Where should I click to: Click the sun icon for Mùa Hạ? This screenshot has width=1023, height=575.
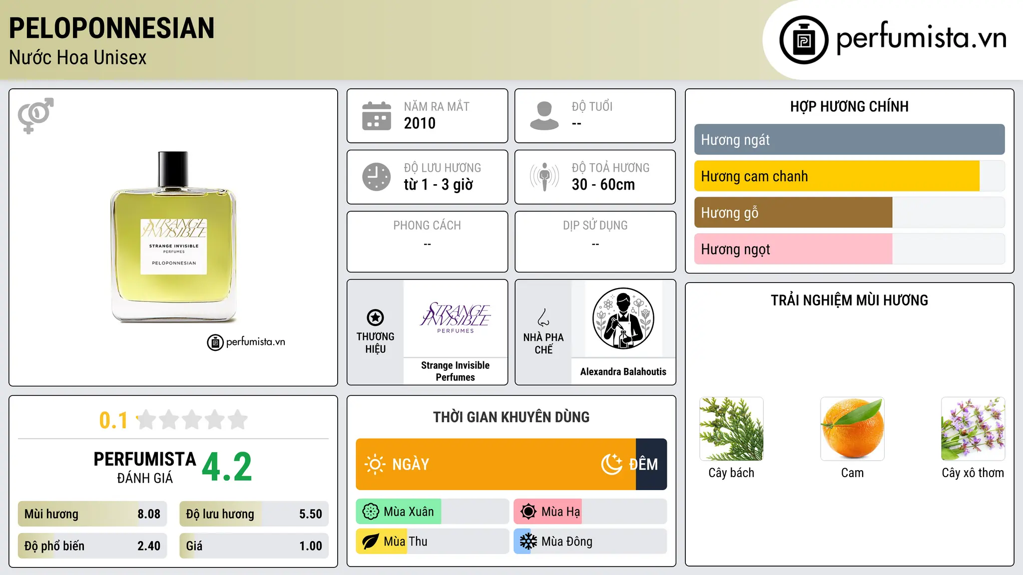click(x=528, y=512)
